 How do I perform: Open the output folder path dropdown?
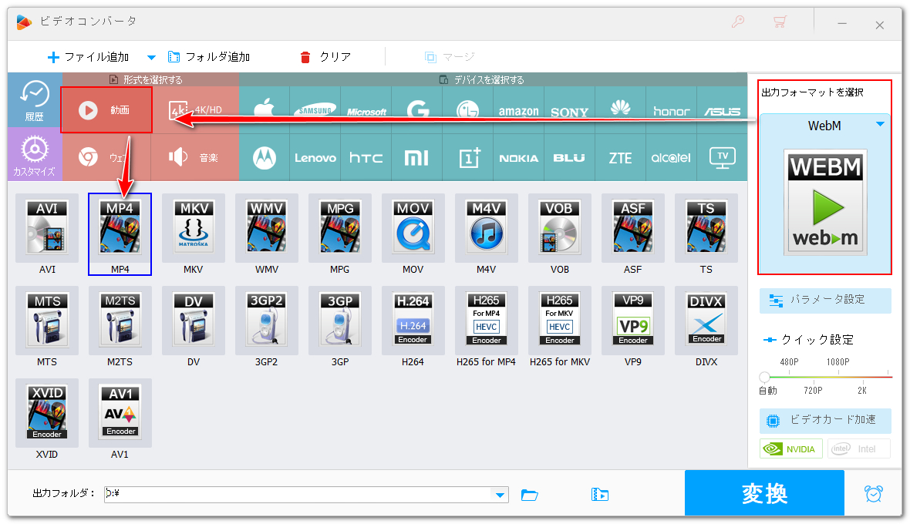coord(501,495)
